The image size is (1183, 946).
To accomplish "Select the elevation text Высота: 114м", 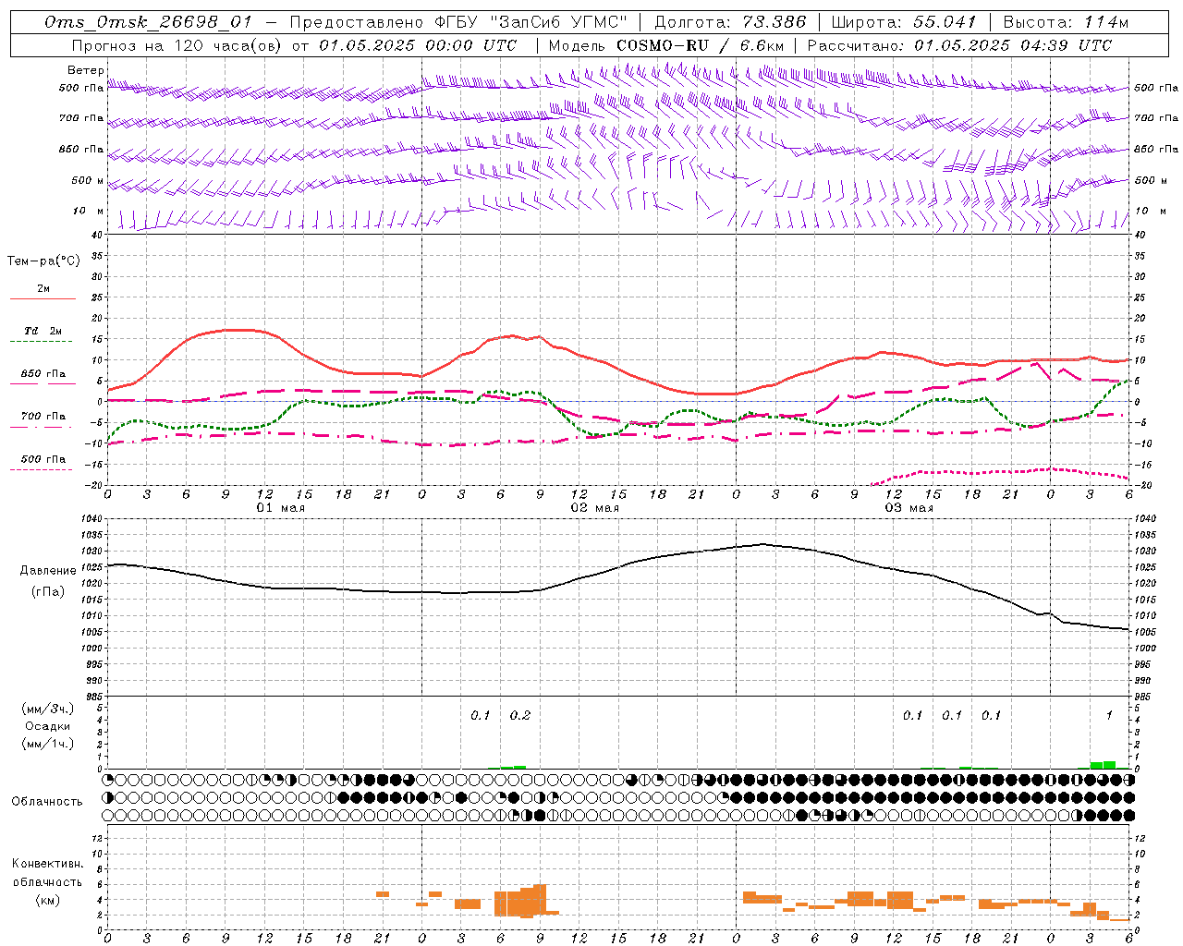I will (1066, 22).
